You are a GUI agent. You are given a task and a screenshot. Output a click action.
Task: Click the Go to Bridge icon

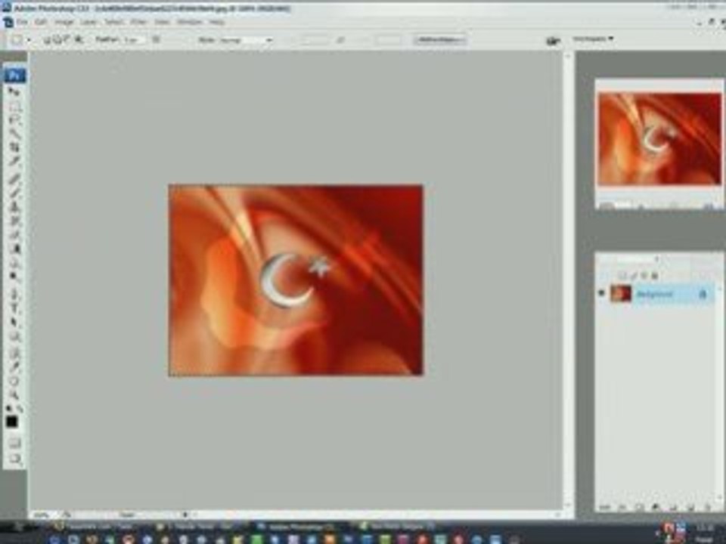553,41
